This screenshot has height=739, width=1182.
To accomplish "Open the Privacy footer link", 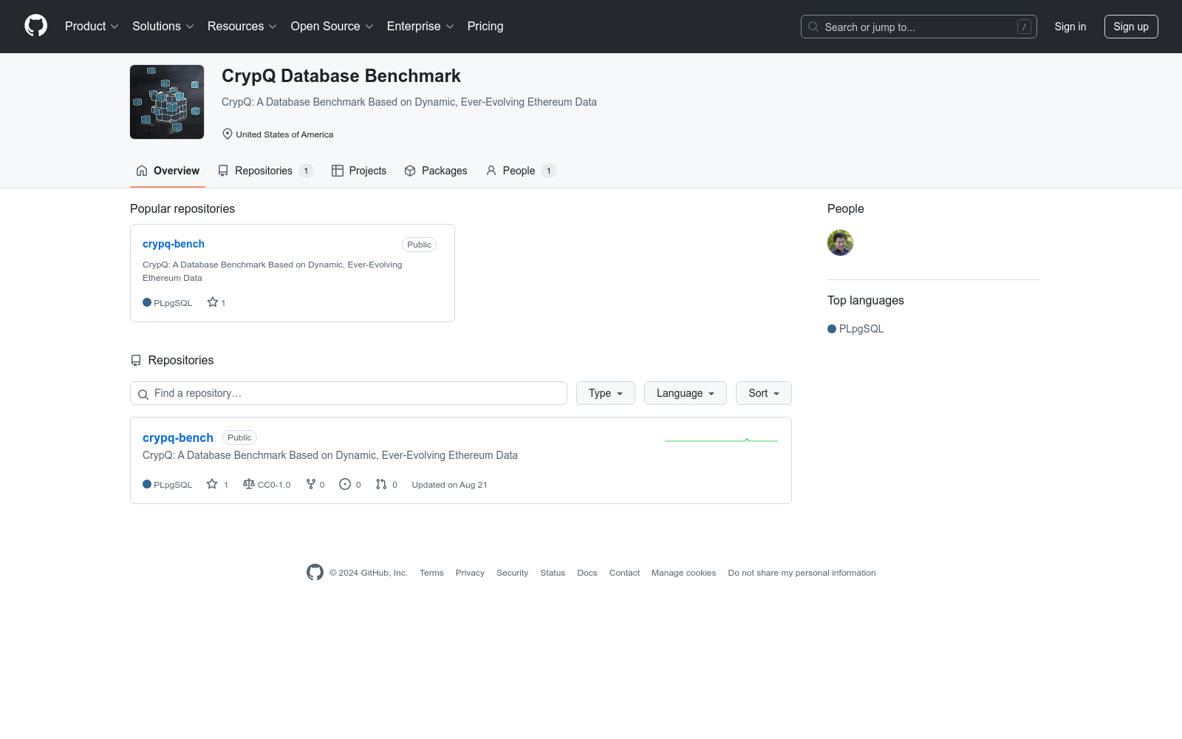I will 470,573.
